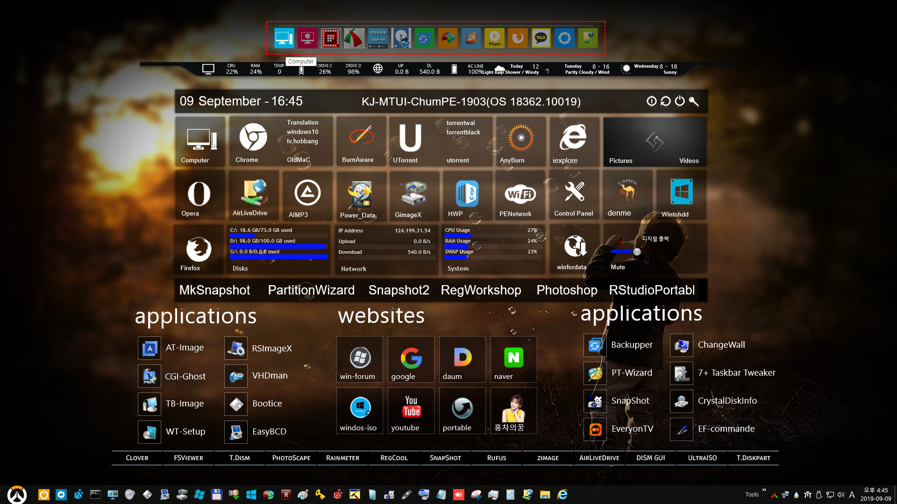This screenshot has width=897, height=504.
Task: Launch Opera tile
Action: coord(199,195)
